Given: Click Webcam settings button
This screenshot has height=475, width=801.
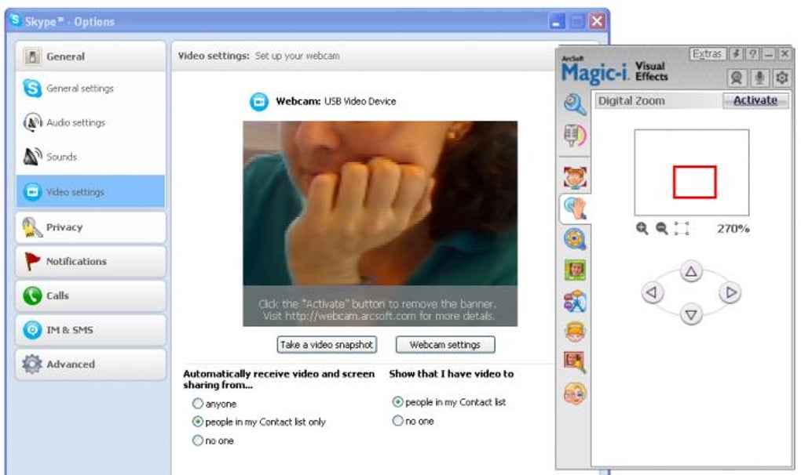Looking at the screenshot, I should pos(445,345).
